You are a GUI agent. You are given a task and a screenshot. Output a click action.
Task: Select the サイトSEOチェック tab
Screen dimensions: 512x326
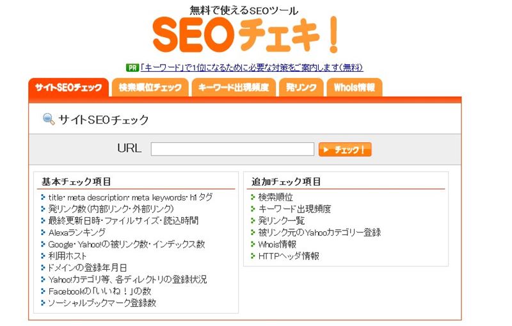[x=68, y=87]
